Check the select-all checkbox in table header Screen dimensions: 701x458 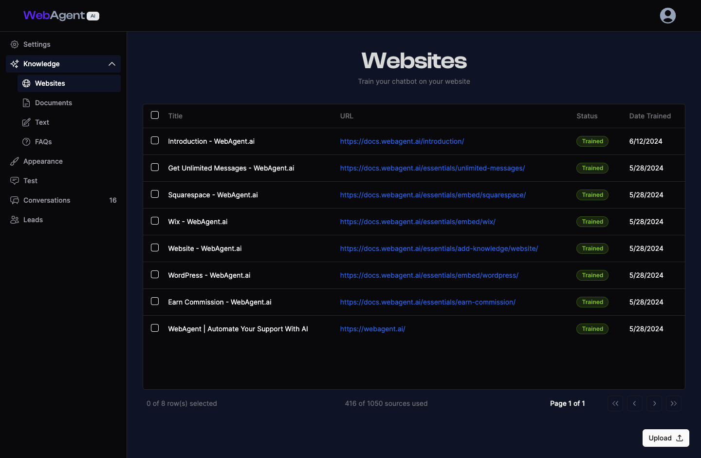[155, 115]
